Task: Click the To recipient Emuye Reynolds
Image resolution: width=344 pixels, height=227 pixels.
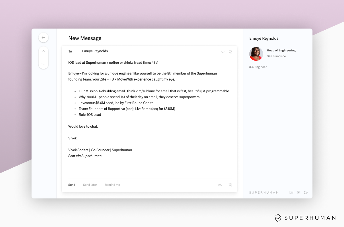Action: [95, 51]
